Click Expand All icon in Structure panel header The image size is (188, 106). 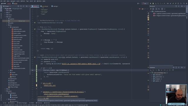coord(176,6)
